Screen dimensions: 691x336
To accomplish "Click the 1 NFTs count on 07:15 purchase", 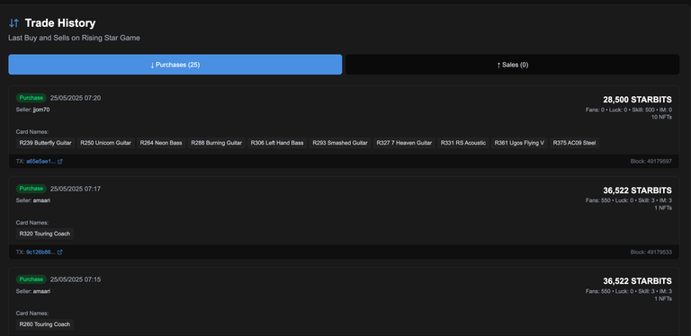I will (663, 298).
